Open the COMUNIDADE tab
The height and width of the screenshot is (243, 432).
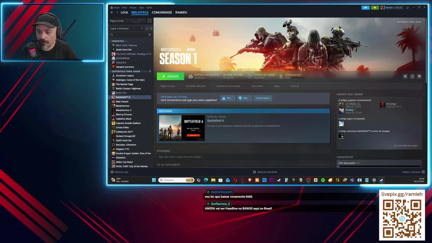click(162, 12)
